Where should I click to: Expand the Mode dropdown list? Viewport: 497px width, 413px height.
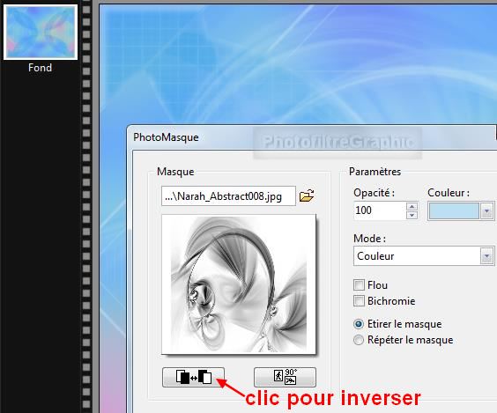(486, 256)
